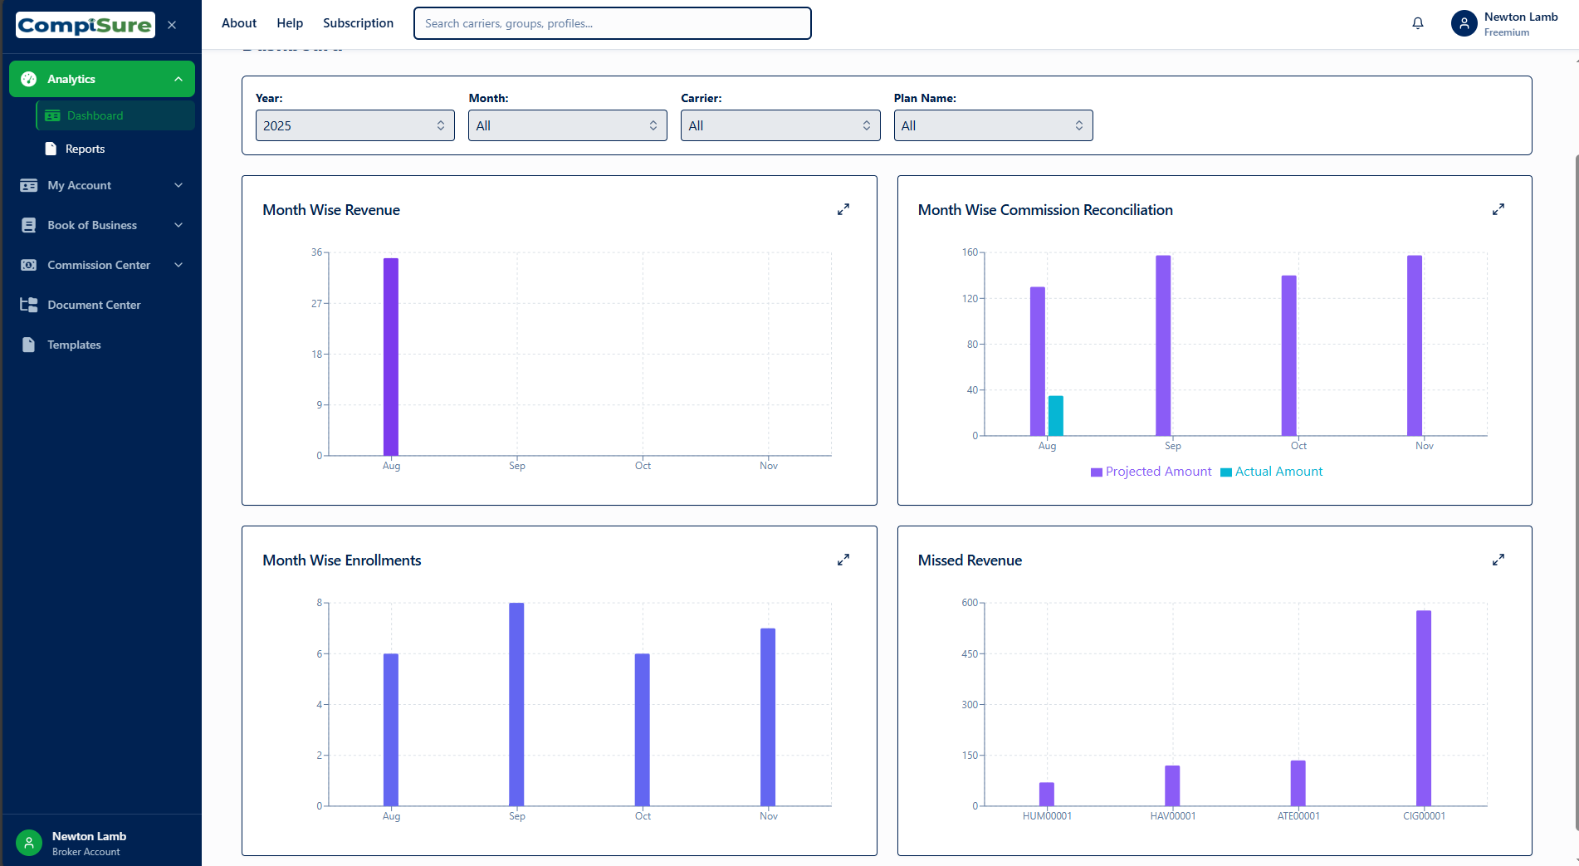The height and width of the screenshot is (866, 1579).
Task: Expand the Month Wise Enrollments chart
Action: pos(843,560)
